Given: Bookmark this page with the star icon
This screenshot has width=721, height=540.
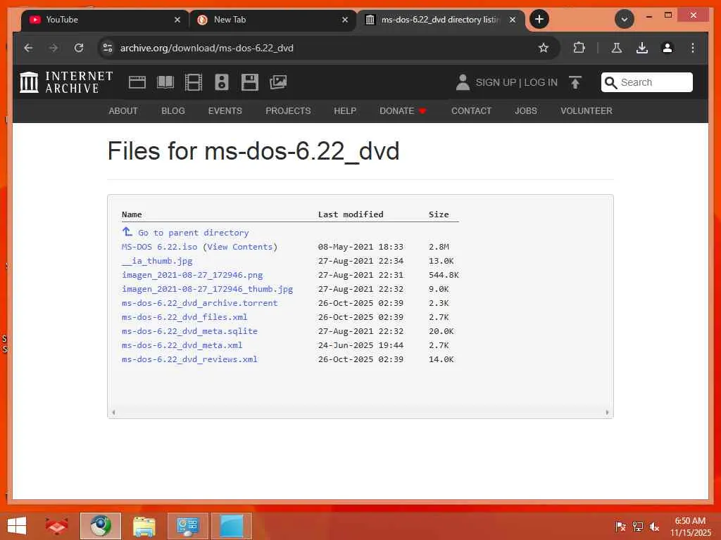Looking at the screenshot, I should coord(544,48).
